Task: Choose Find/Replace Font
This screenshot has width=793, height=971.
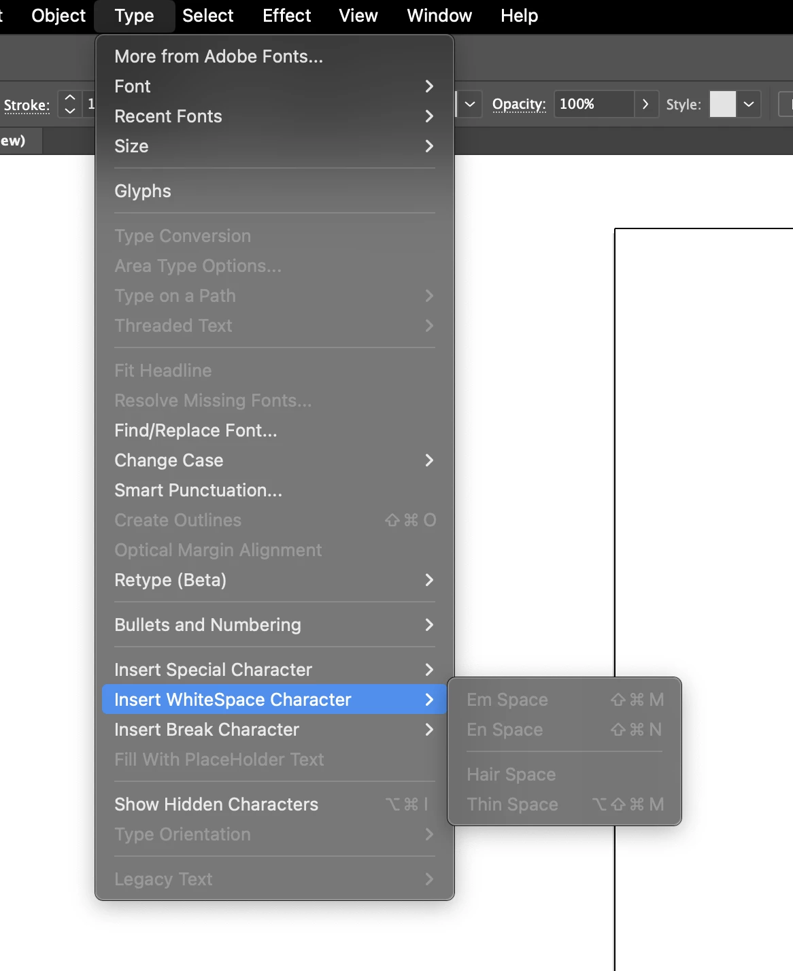Action: [274, 430]
